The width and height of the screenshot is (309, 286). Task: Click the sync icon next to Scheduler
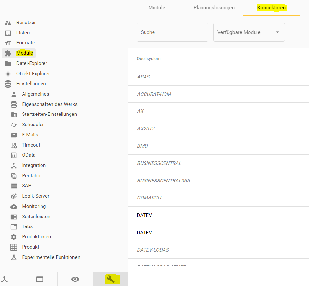coord(14,125)
